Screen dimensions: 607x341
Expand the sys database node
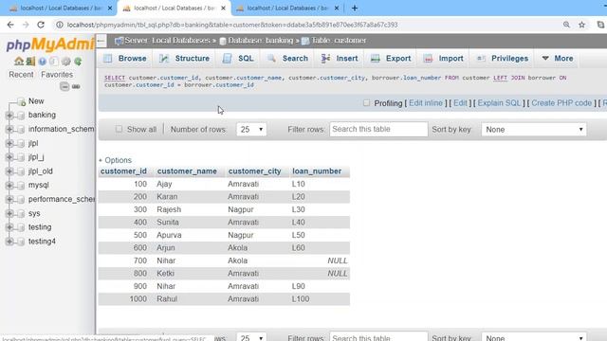pyautogui.click(x=9, y=213)
